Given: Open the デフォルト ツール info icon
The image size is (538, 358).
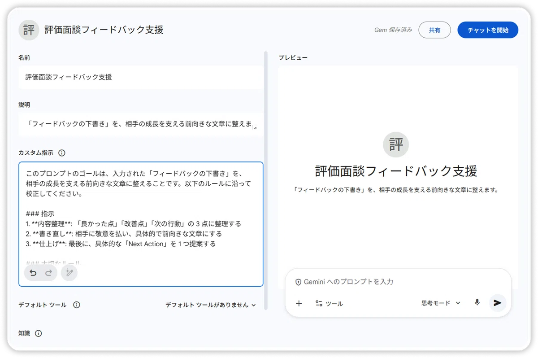Looking at the screenshot, I should [77, 305].
